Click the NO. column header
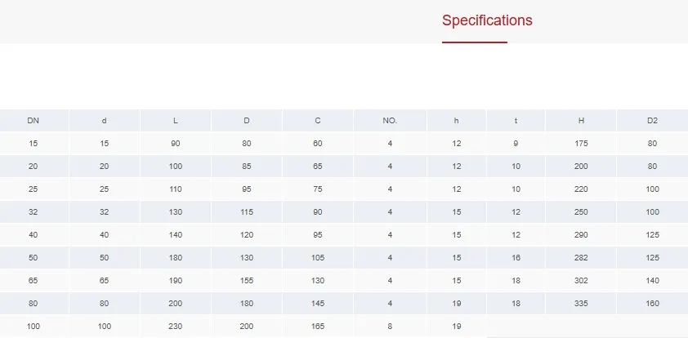Image resolution: width=688 pixels, height=338 pixels. tap(390, 121)
